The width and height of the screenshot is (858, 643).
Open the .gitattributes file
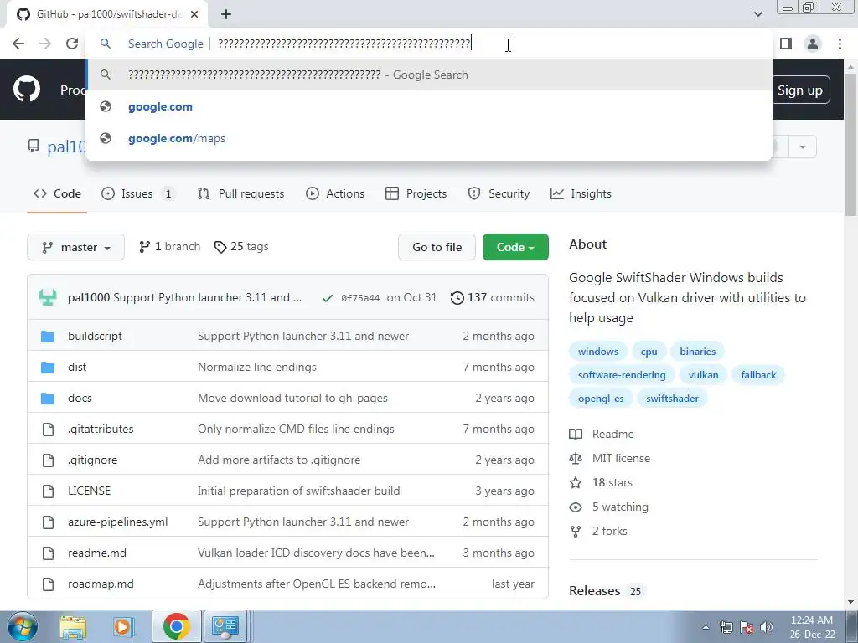101,429
